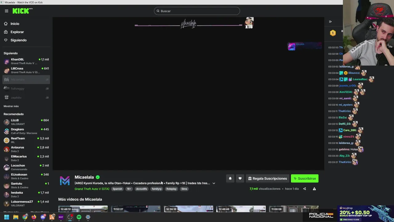This screenshot has width=394, height=222.
Task: Open Firefox from the taskbar
Action: [34, 217]
